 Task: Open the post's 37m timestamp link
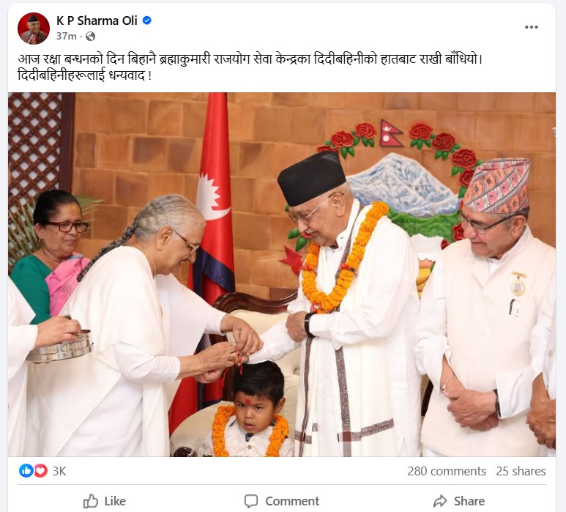pos(67,36)
